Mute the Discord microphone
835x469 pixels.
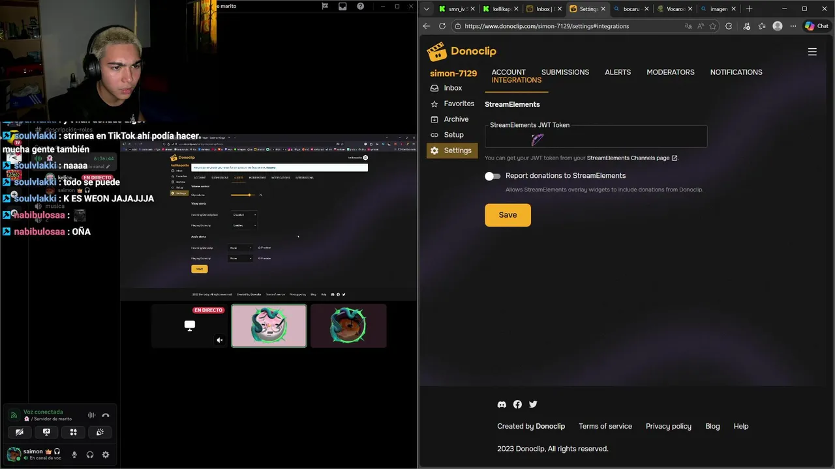(74, 455)
